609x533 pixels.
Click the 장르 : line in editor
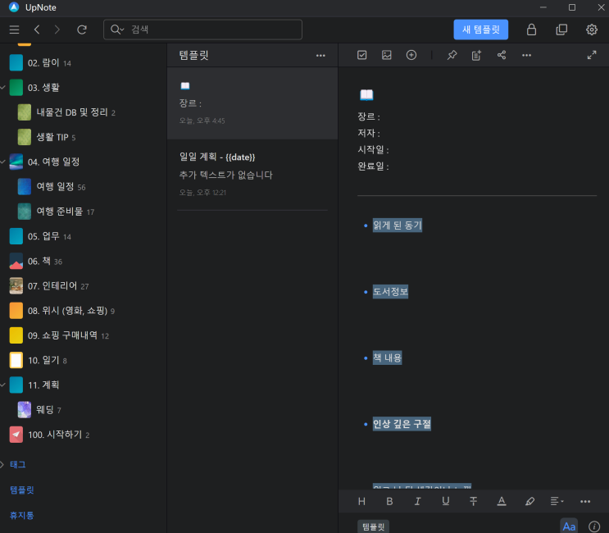(x=369, y=116)
